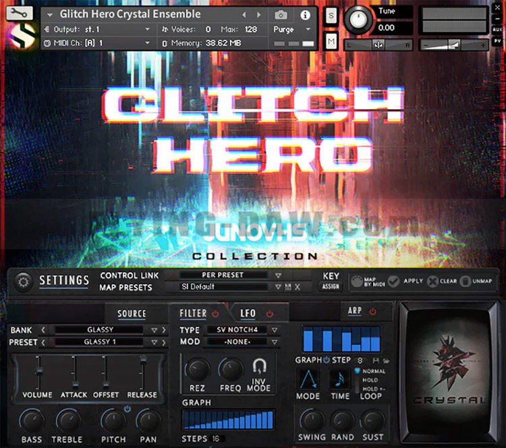Viewport: 506px width, 448px height.
Task: Toggle the LFO power button
Action: [270, 313]
